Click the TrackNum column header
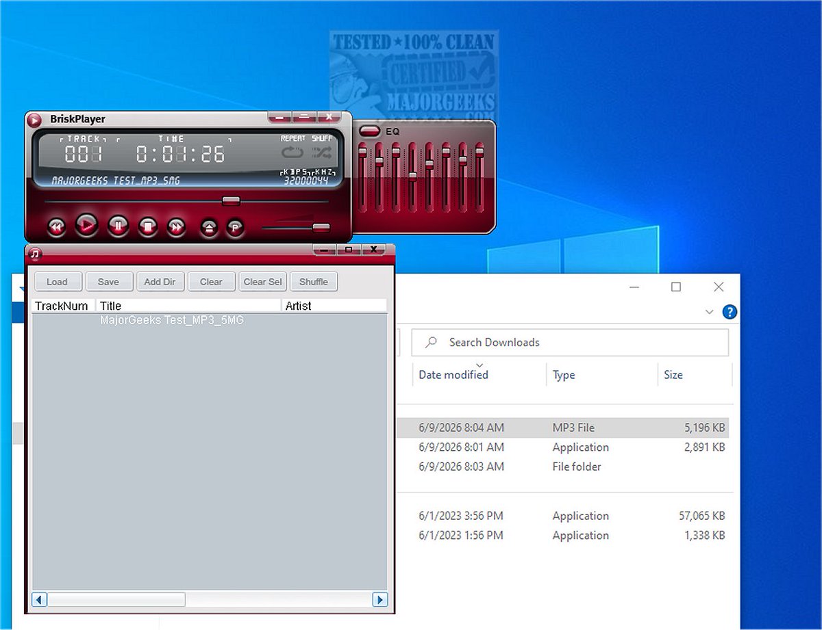 [x=64, y=306]
